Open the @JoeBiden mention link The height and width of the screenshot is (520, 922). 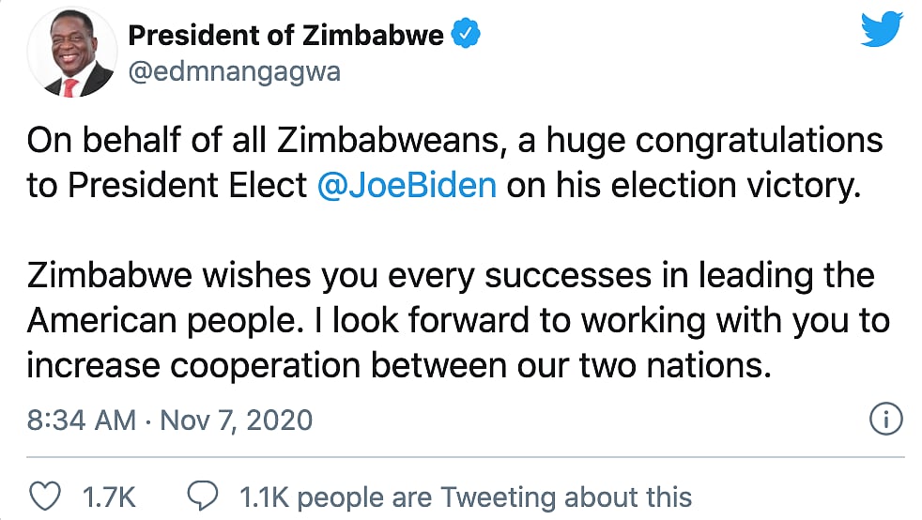[407, 184]
